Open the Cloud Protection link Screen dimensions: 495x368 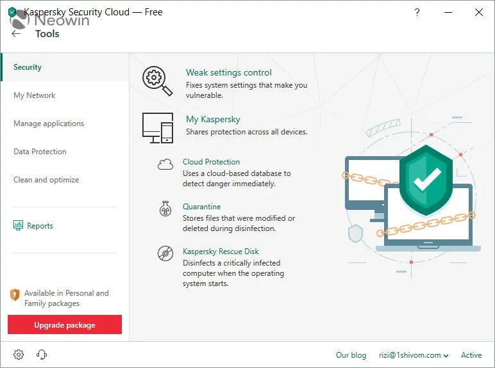[211, 162]
